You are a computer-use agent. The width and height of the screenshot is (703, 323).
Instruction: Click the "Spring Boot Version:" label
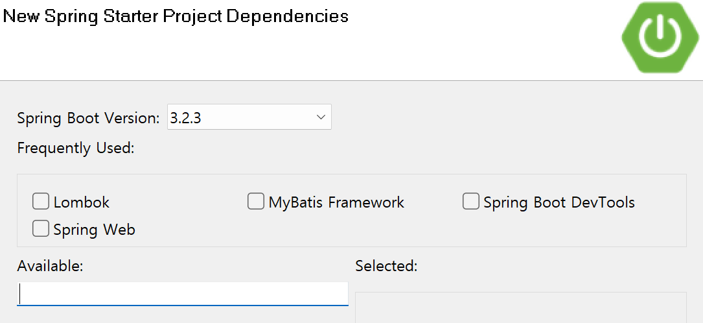88,118
